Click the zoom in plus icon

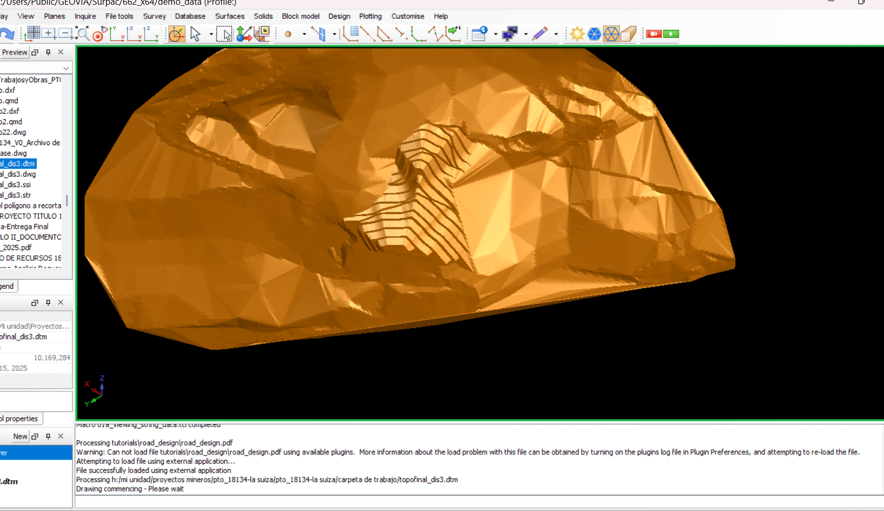tap(49, 34)
